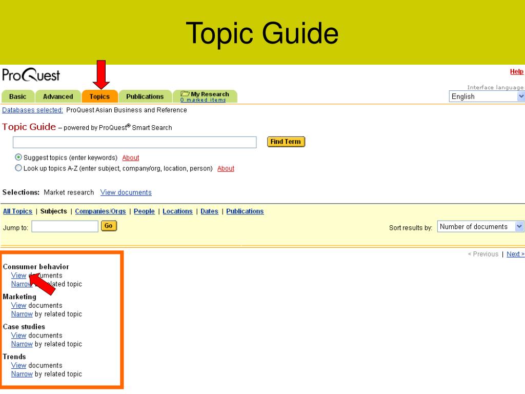Open the Help link
Image resolution: width=525 pixels, height=394 pixels.
[x=516, y=71]
